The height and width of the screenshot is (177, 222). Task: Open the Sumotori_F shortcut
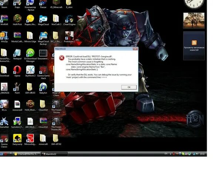click(x=17, y=123)
